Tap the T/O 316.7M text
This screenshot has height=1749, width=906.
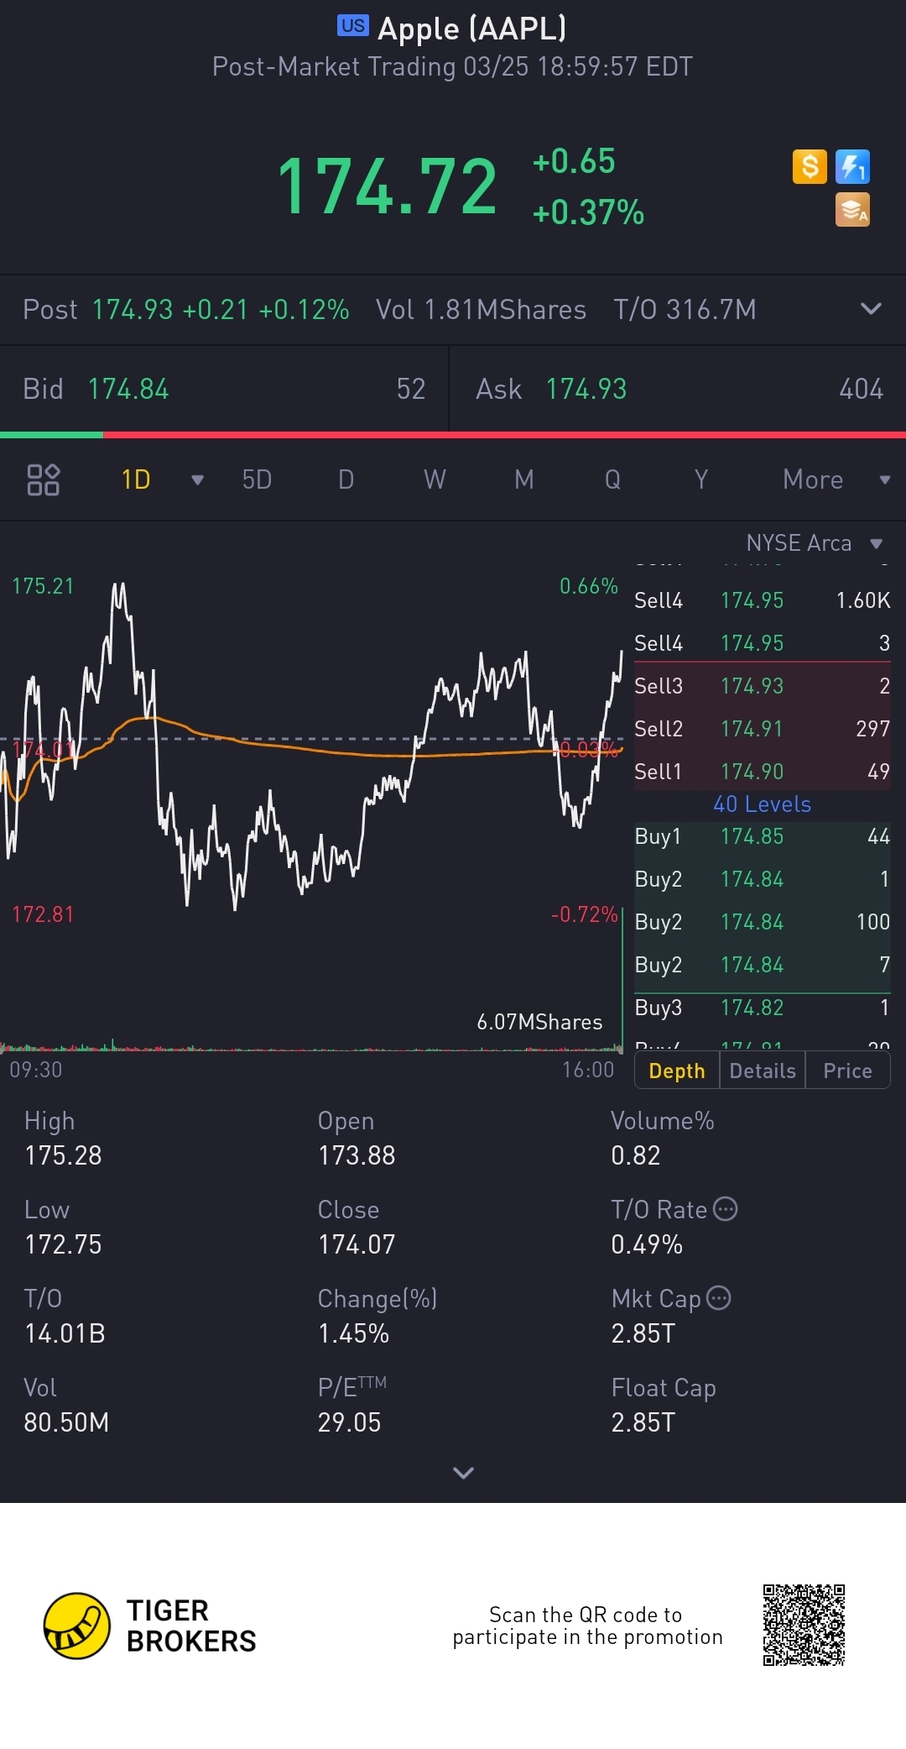click(685, 309)
